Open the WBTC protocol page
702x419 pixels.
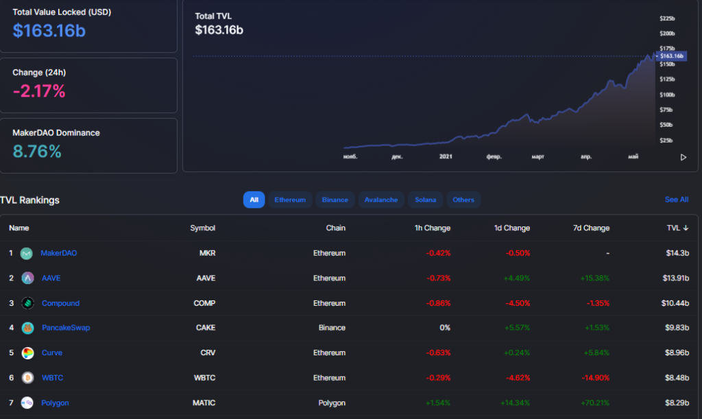tap(52, 378)
